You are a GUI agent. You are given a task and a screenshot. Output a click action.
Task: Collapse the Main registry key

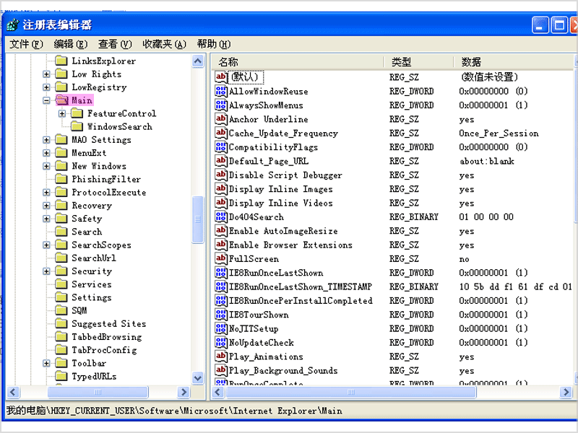point(46,100)
